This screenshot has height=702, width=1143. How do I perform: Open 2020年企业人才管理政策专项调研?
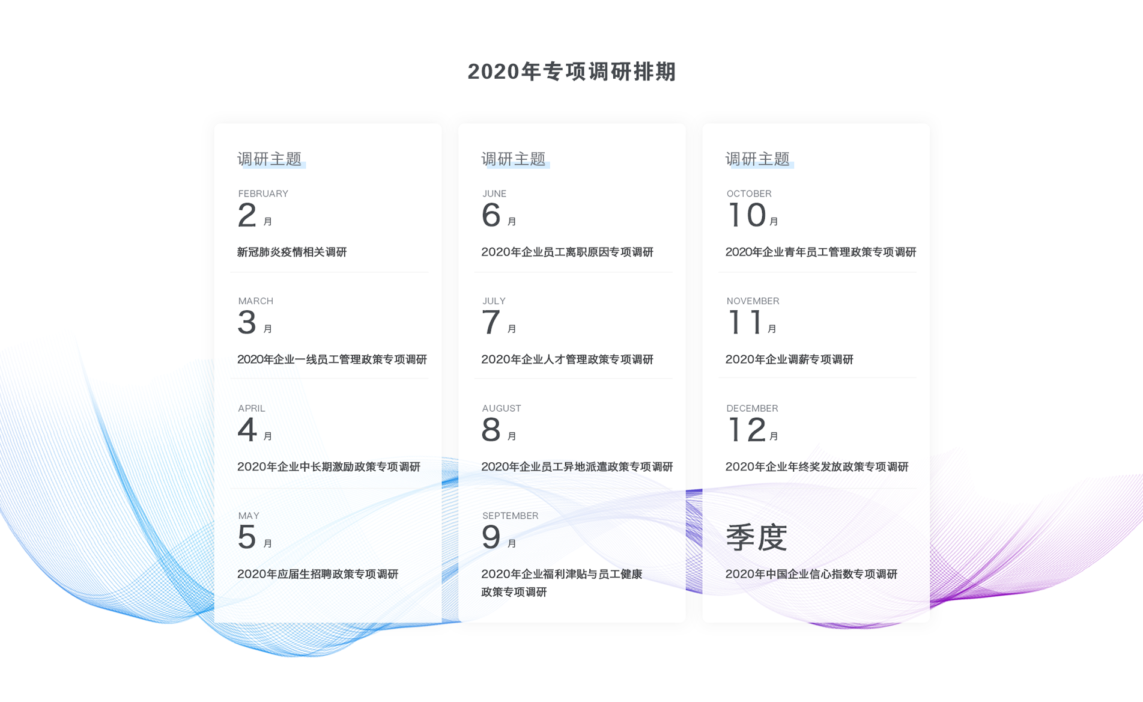tap(568, 359)
